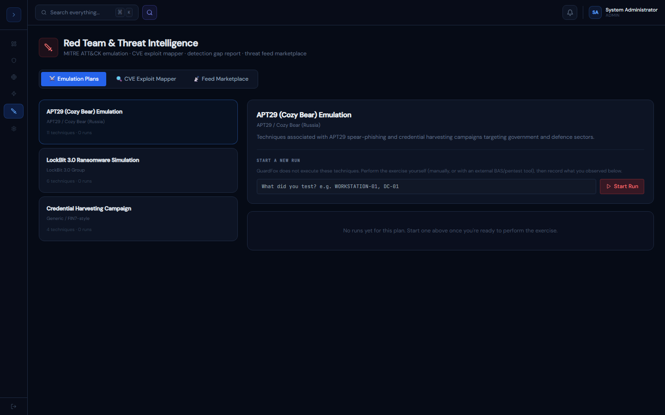The width and height of the screenshot is (665, 415).
Task: Click the '11 techniques · 0 runs' text
Action: pos(69,133)
